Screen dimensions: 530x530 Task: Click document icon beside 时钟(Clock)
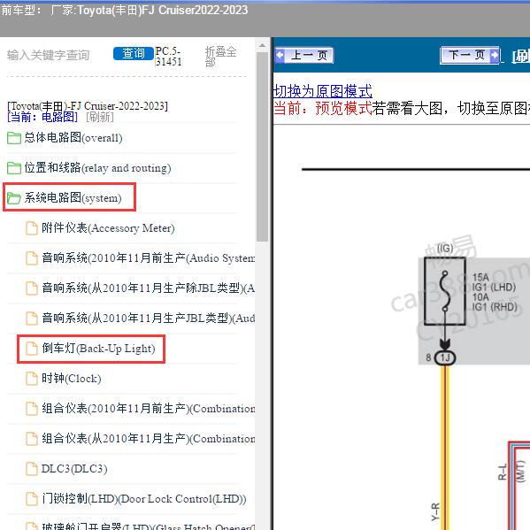(x=32, y=379)
